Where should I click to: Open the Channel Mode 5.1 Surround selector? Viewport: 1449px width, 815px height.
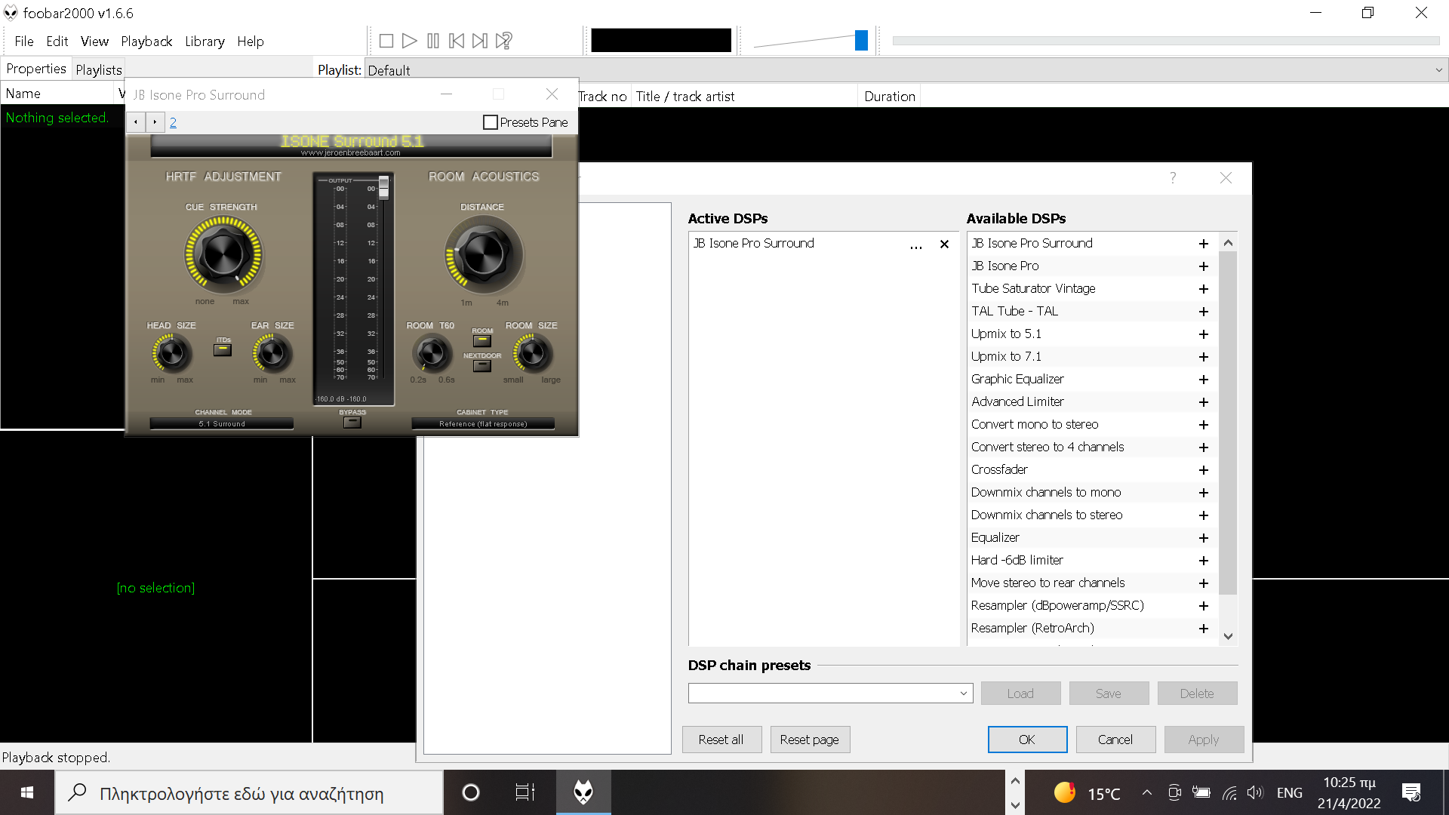[222, 424]
